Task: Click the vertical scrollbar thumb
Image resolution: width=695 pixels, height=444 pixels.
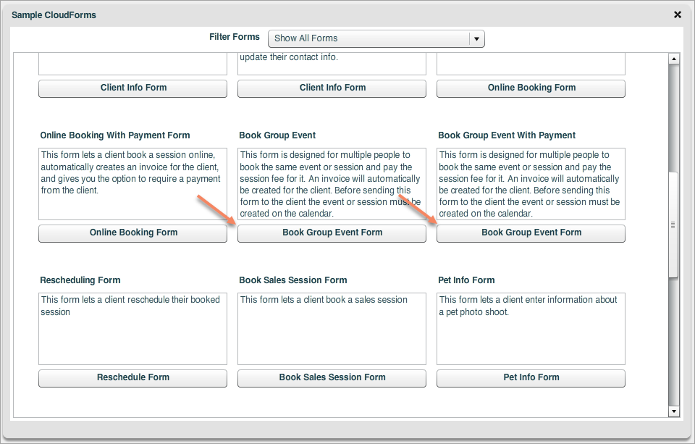Action: coord(674,225)
